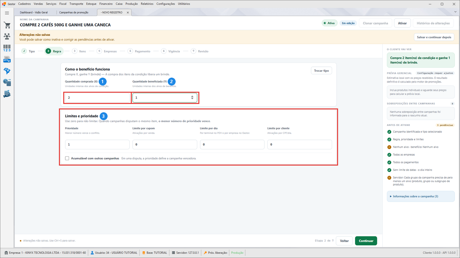Viewport: 460px width, 258px height.
Task: Click the campaign name field
Action: 65,25
